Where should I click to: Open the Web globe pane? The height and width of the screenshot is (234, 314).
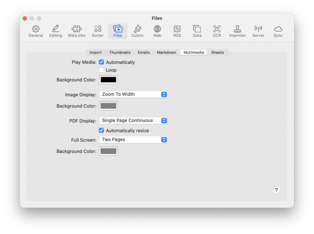coord(157,31)
